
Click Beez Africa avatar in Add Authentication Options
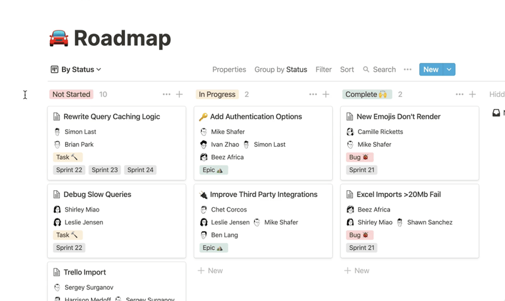pyautogui.click(x=203, y=157)
